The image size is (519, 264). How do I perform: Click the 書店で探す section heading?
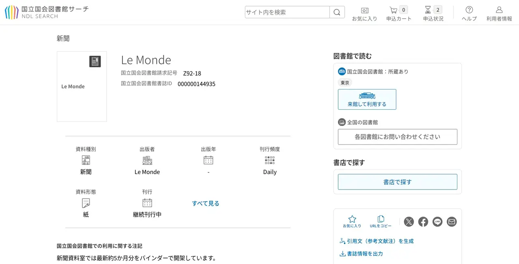(x=349, y=163)
